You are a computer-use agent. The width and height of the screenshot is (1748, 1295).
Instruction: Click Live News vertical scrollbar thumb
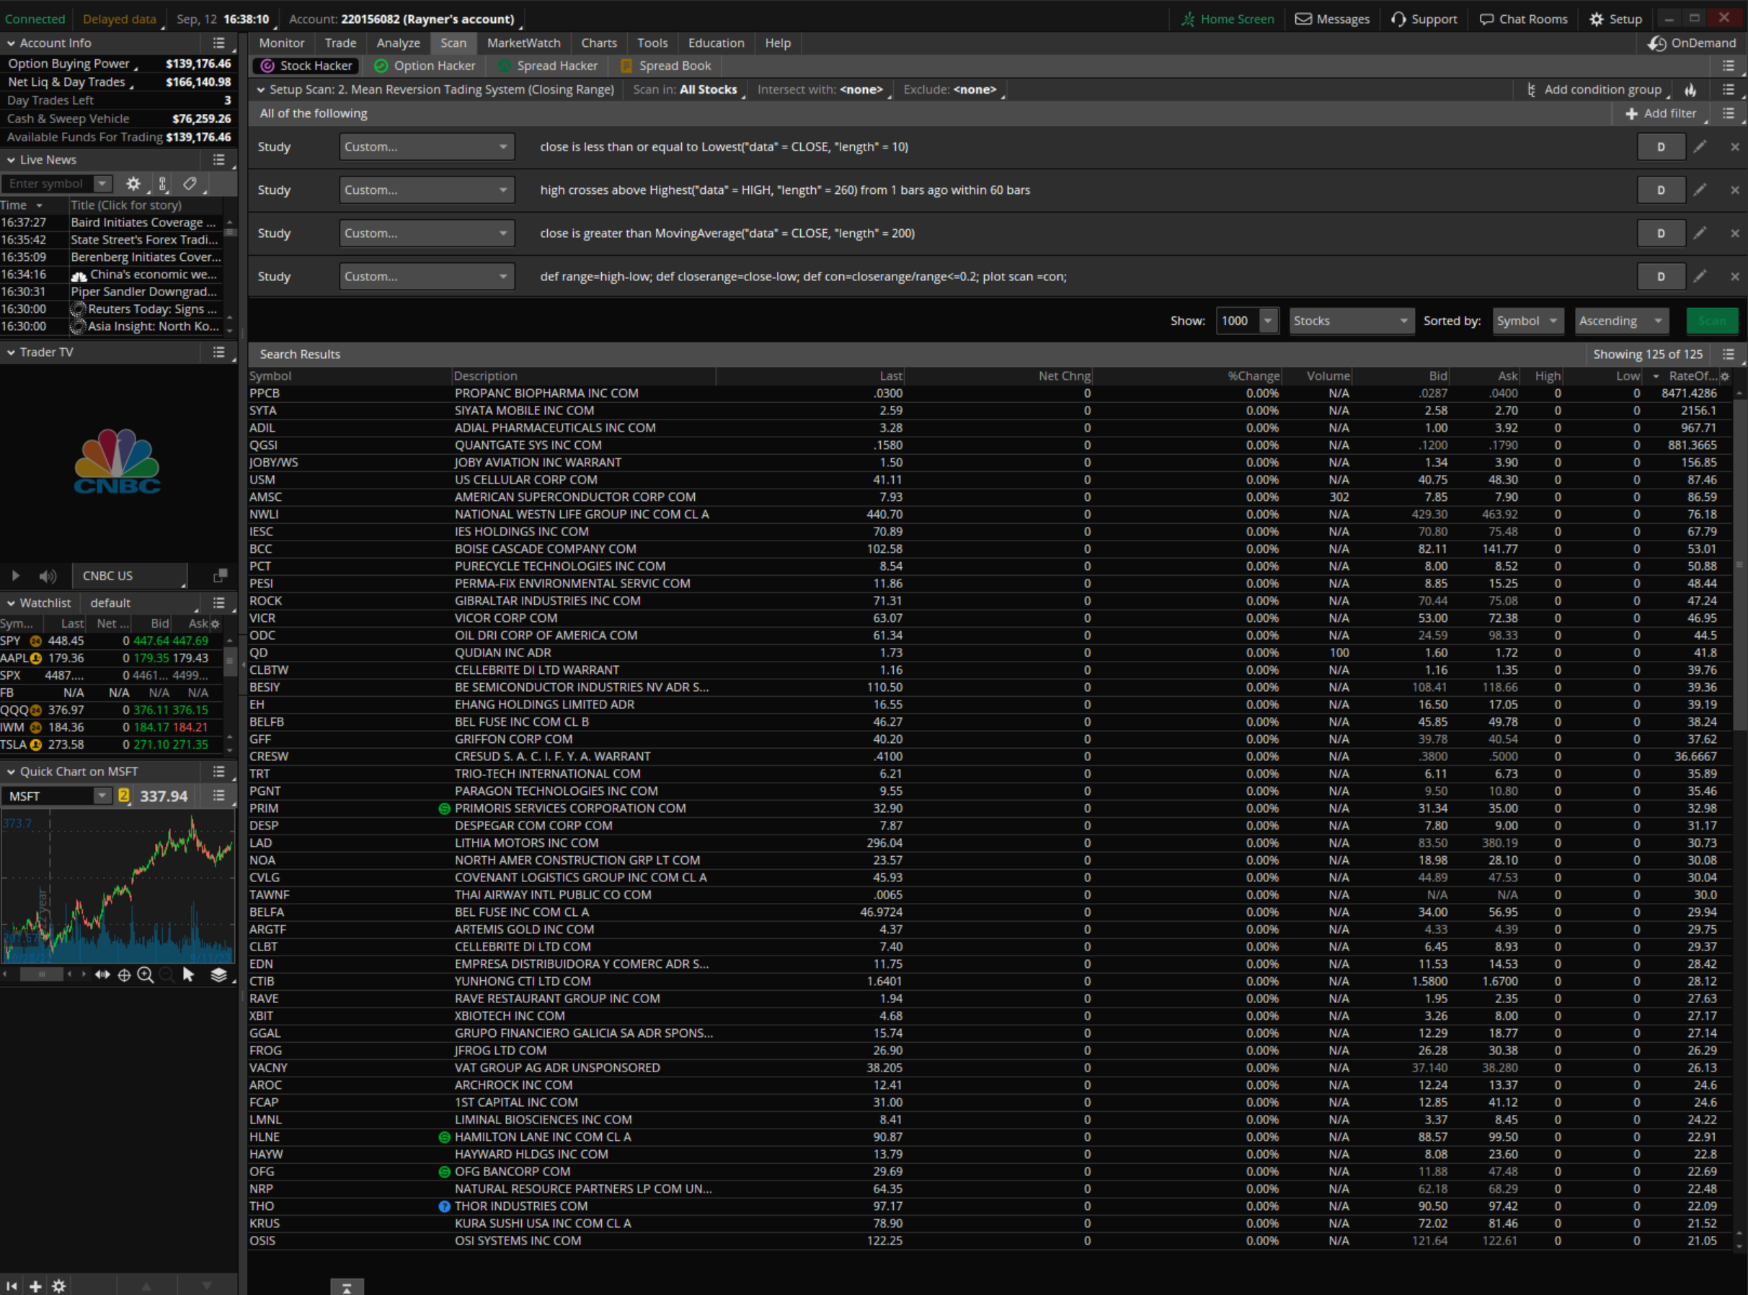click(230, 232)
